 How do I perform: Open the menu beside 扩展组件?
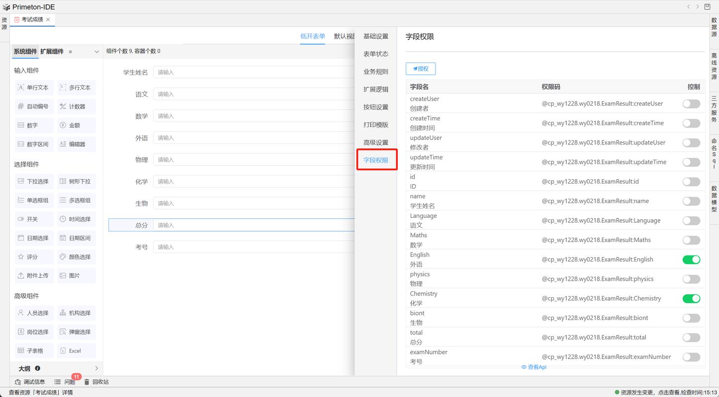[x=70, y=51]
